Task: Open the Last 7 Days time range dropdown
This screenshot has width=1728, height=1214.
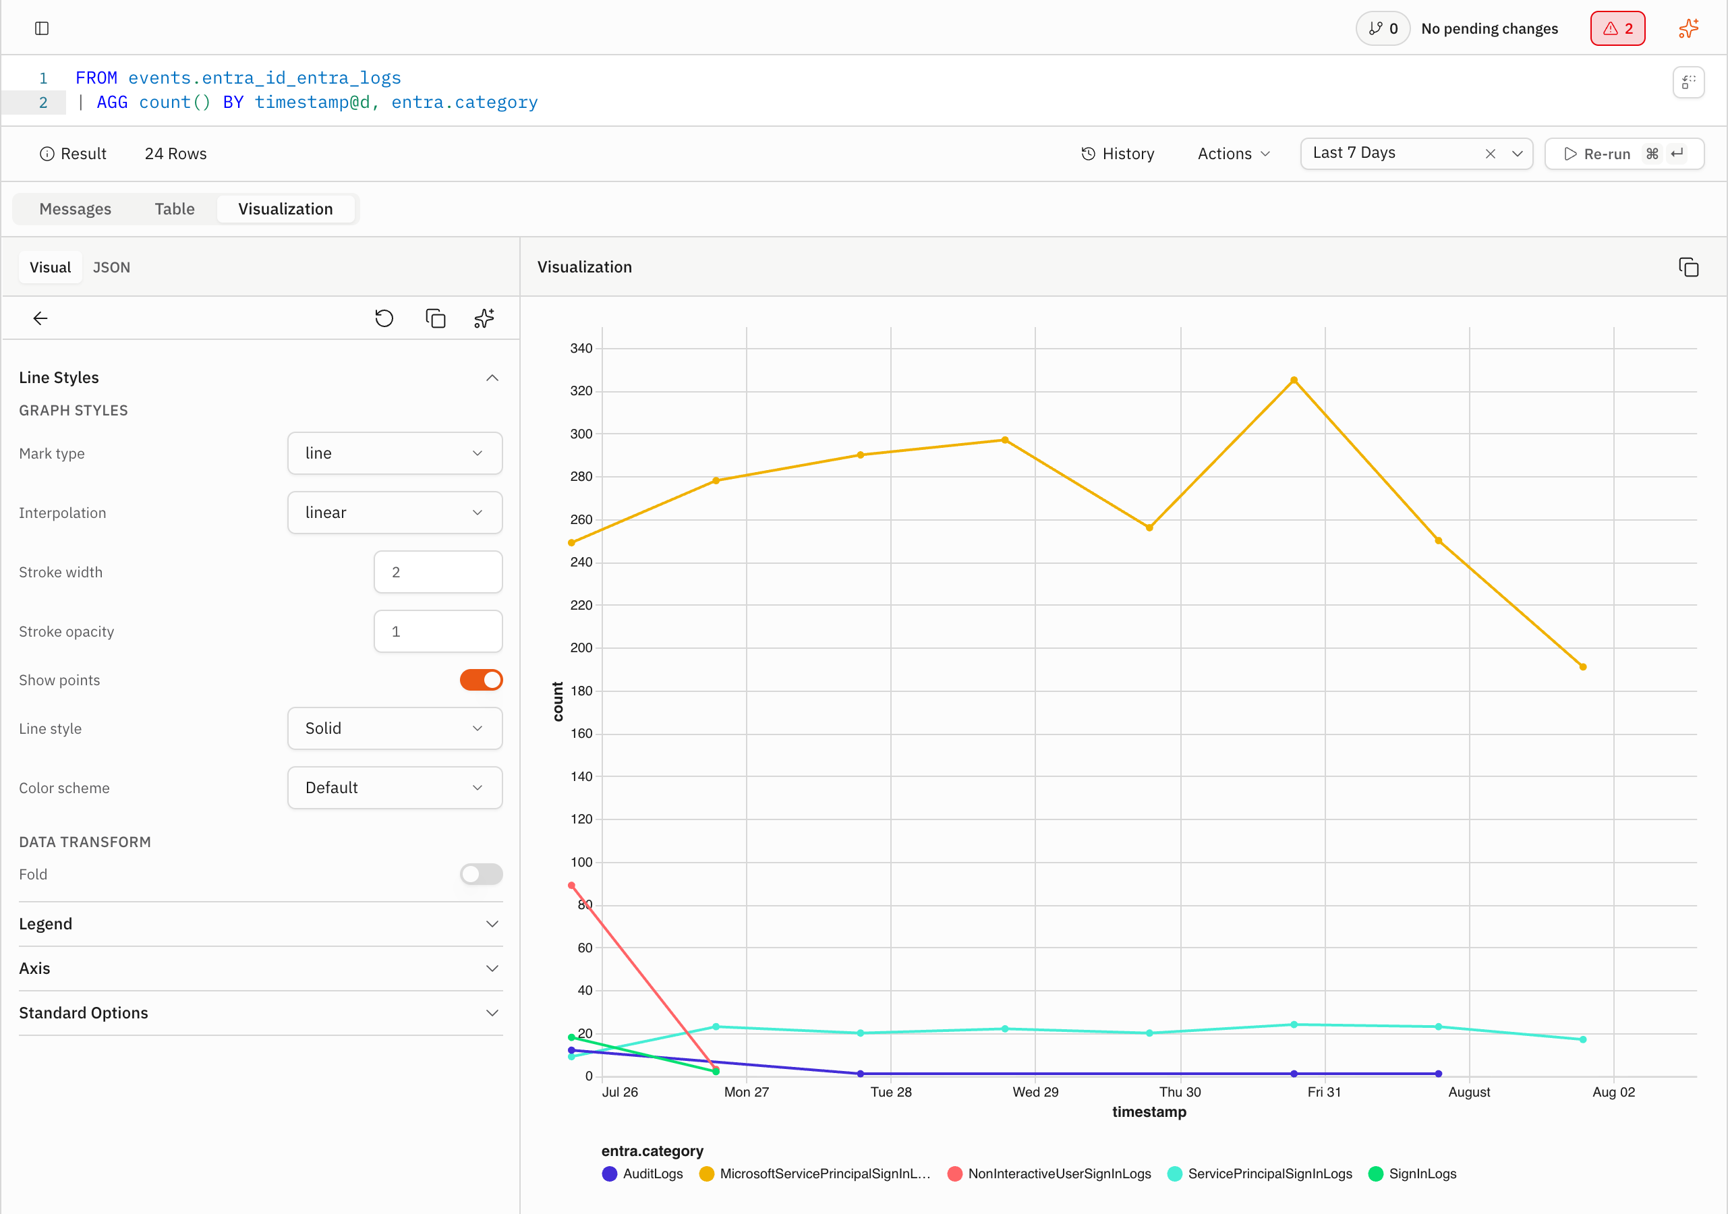Action: point(1518,154)
